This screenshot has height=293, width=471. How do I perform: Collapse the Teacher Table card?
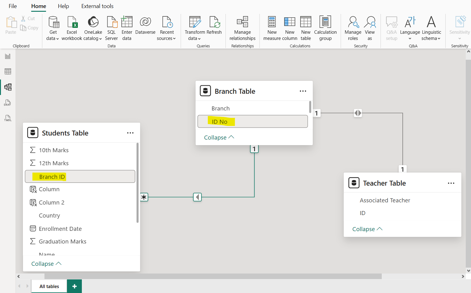tap(367, 229)
